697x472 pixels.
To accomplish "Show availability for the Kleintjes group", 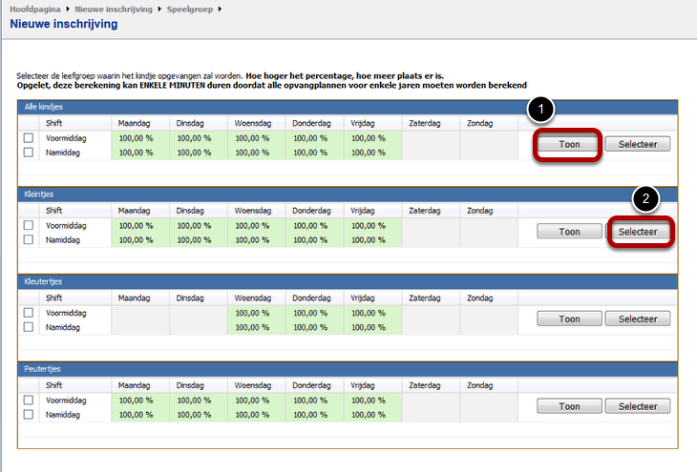I will (569, 232).
